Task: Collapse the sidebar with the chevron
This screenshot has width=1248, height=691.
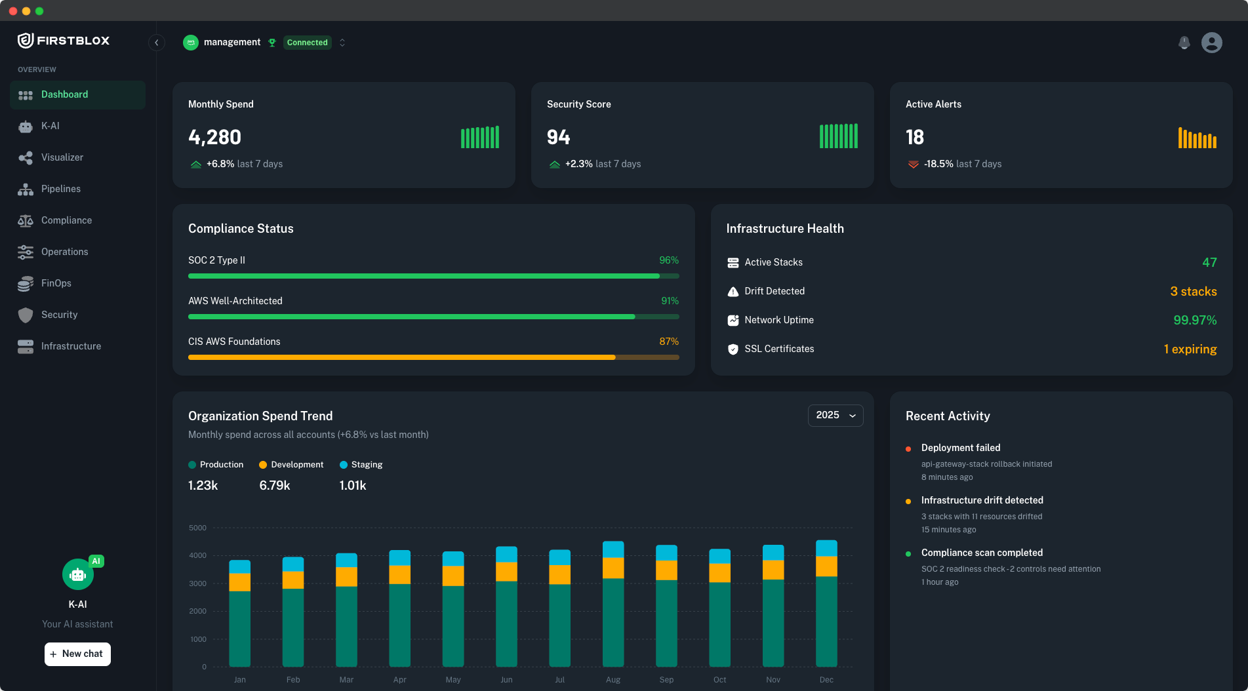Action: [x=157, y=42]
